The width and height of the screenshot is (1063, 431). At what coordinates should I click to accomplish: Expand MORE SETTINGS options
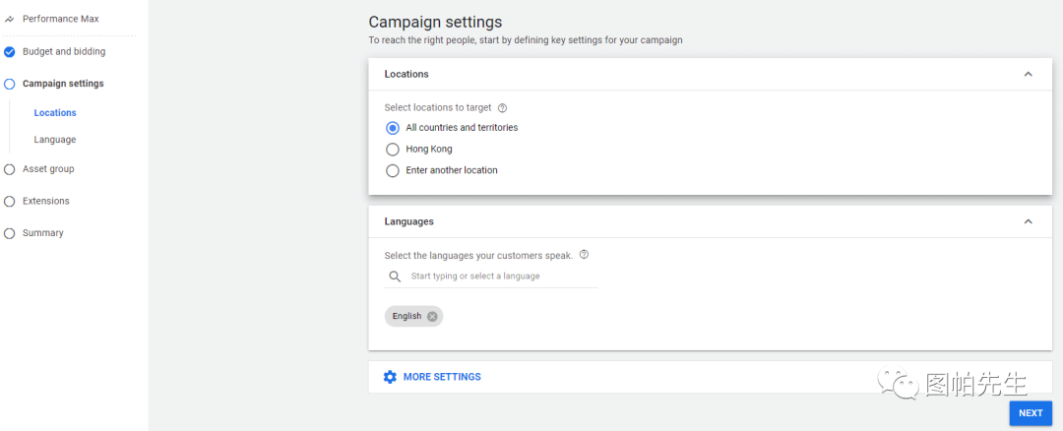pos(442,377)
